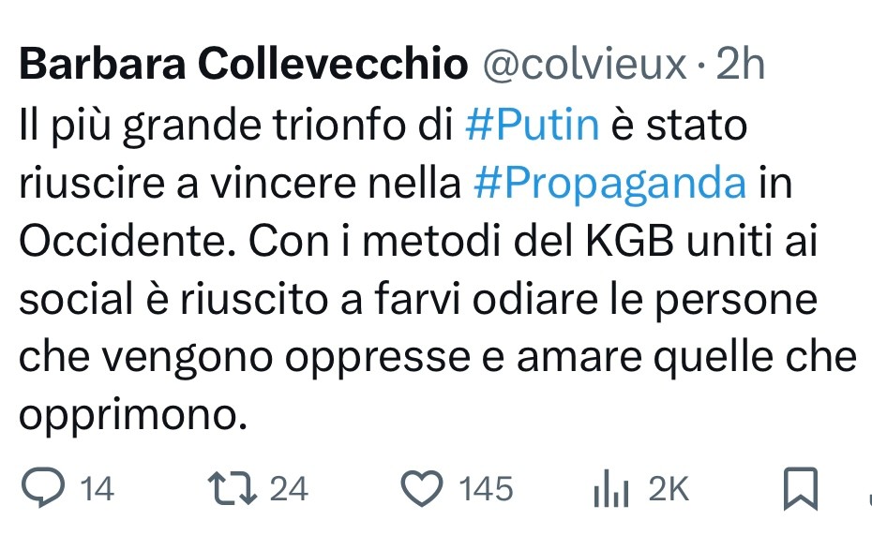
Task: Click the reply count 14
Action: click(x=98, y=488)
